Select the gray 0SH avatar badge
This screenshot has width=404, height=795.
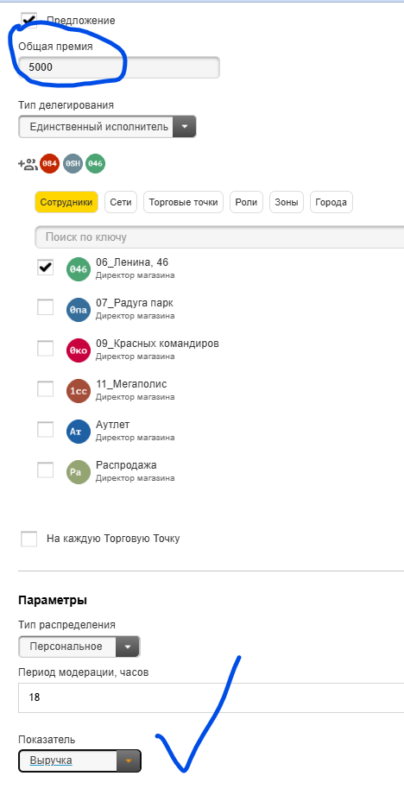[x=73, y=164]
